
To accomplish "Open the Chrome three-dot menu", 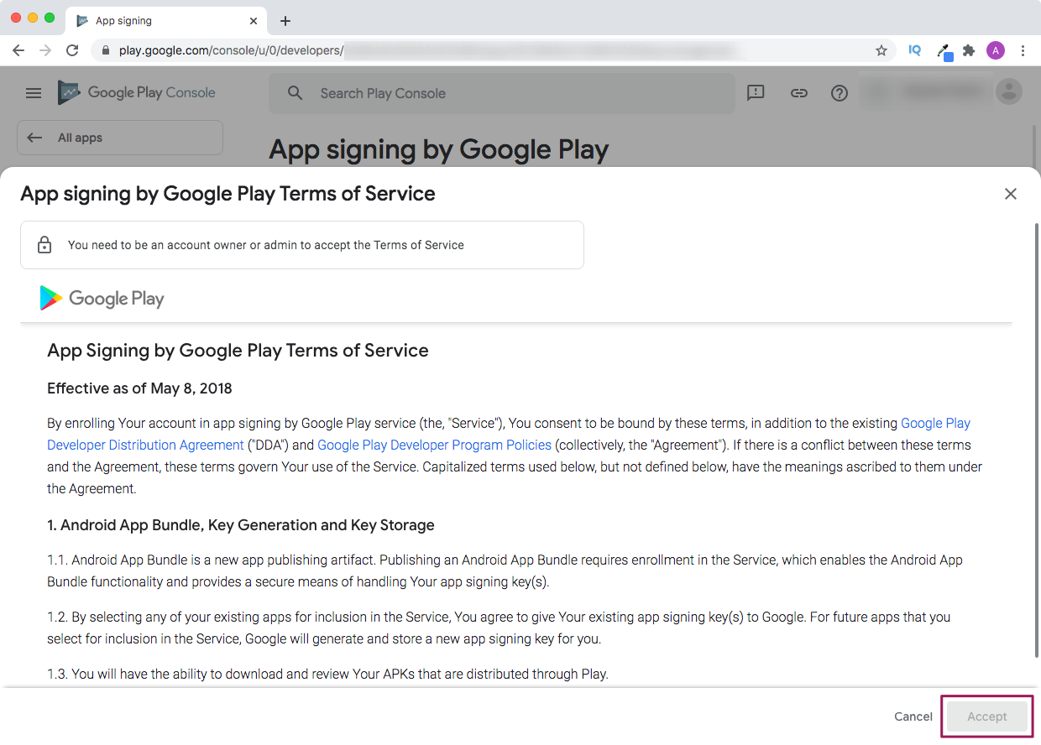I will tap(1023, 50).
